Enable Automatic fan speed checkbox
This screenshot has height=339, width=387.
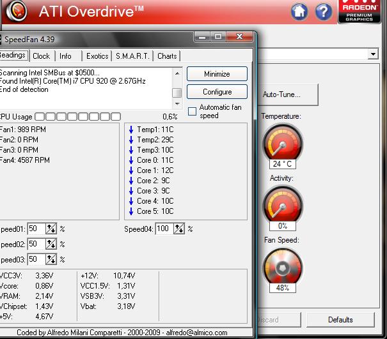tap(192, 111)
